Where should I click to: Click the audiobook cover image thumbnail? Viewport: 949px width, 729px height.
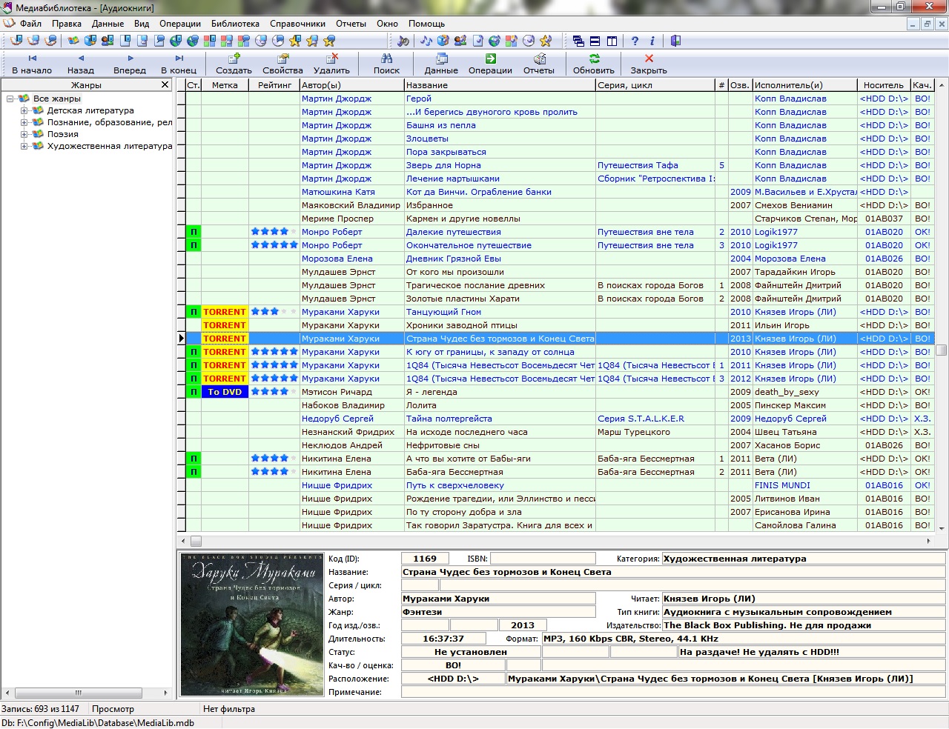pyautogui.click(x=252, y=625)
